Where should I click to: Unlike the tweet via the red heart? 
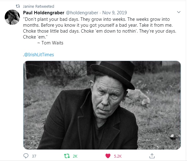pyautogui.click(x=108, y=156)
